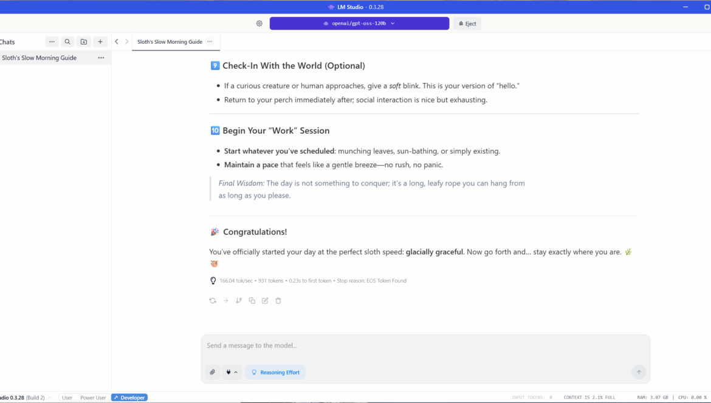Screen dimensions: 711x403
Task: Branch the conversation from this message
Action: click(239, 301)
